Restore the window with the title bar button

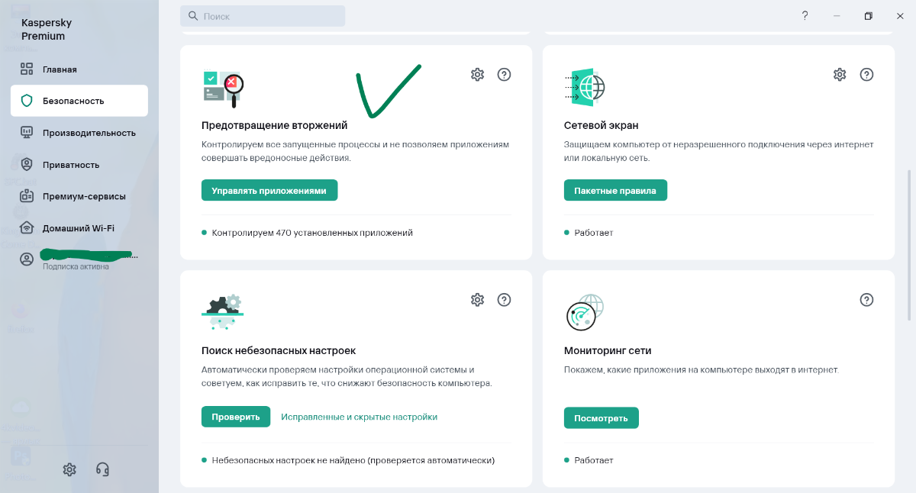click(x=868, y=16)
